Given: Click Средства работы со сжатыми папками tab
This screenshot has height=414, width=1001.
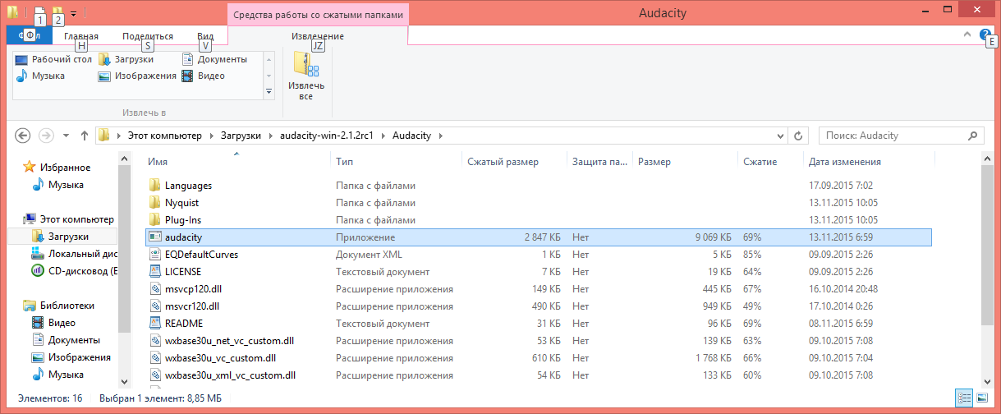Looking at the screenshot, I should click(318, 15).
